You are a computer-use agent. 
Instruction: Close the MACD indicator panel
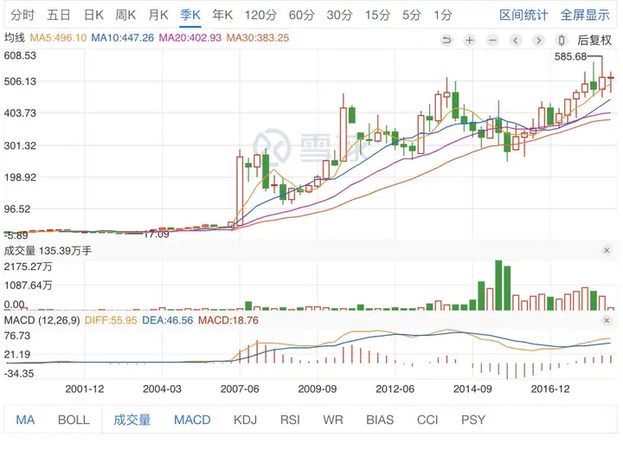click(x=607, y=320)
